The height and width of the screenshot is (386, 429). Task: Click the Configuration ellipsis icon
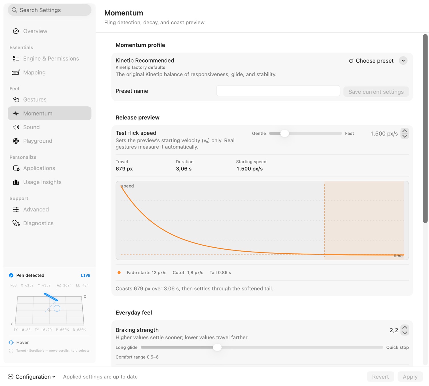11,377
